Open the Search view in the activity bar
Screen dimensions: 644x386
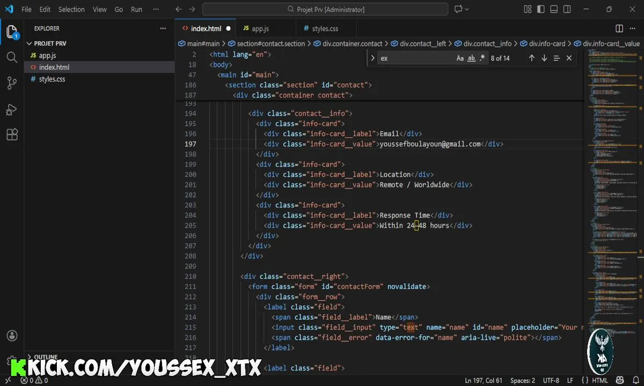12,57
